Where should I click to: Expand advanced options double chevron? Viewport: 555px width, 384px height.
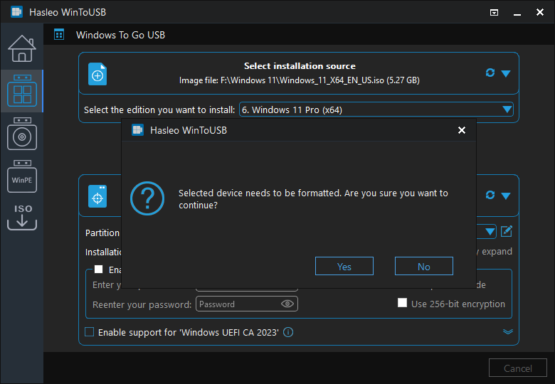(508, 331)
